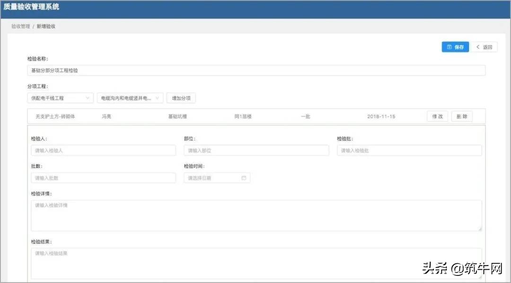The height and width of the screenshot is (283, 511).
Task: Click the 检验人 input field
Action: (x=103, y=150)
